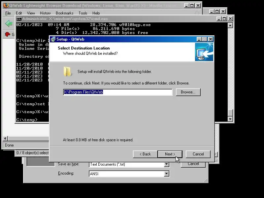Expand Save as type dropdown
Viewport: 264px width, 198px height.
click(x=167, y=164)
